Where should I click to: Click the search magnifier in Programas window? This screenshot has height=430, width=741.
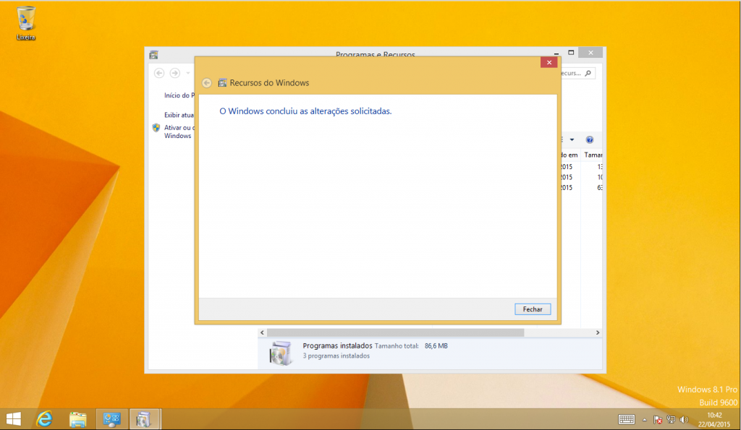(x=588, y=73)
